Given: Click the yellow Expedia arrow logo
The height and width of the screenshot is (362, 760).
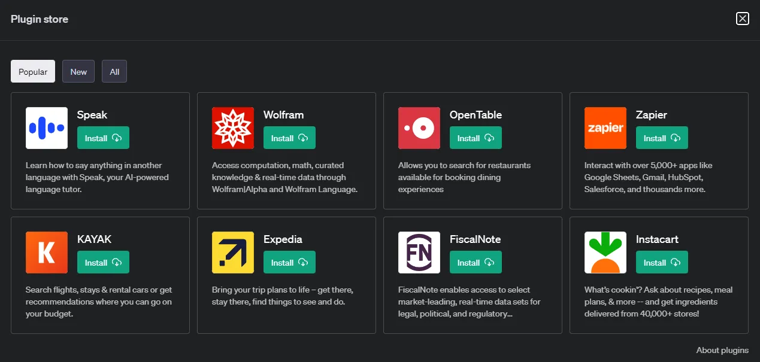Looking at the screenshot, I should click(233, 253).
